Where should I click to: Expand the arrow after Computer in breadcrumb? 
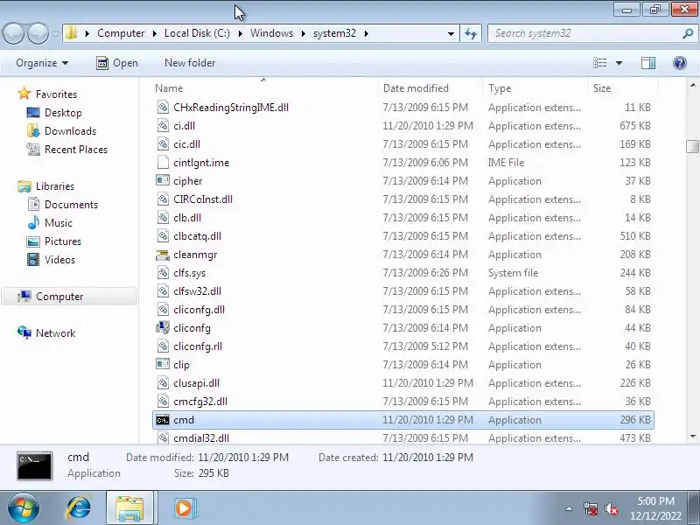pos(154,33)
